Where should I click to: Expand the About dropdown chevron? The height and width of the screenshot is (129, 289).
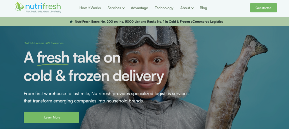click(192, 8)
